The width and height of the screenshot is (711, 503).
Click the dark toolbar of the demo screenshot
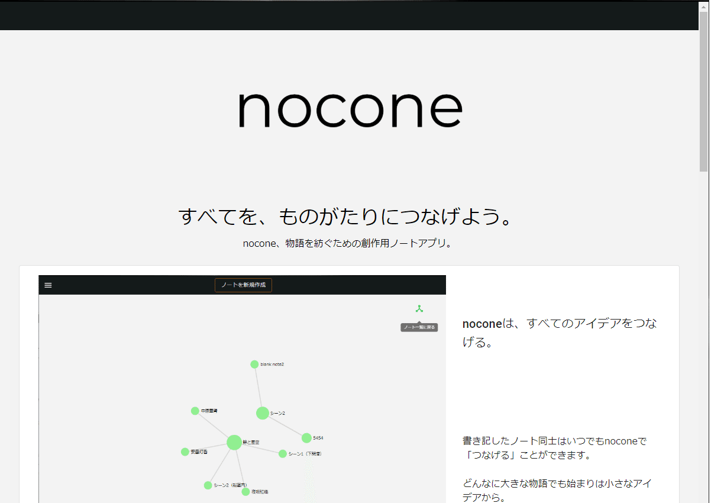click(x=148, y=285)
